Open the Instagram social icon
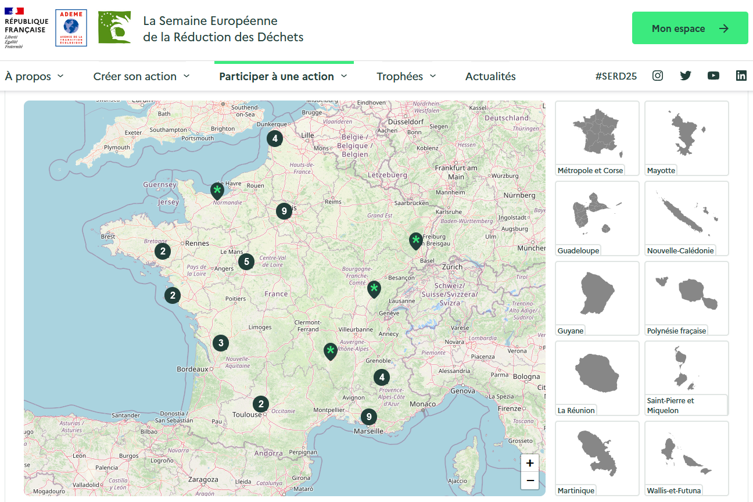 click(x=658, y=76)
